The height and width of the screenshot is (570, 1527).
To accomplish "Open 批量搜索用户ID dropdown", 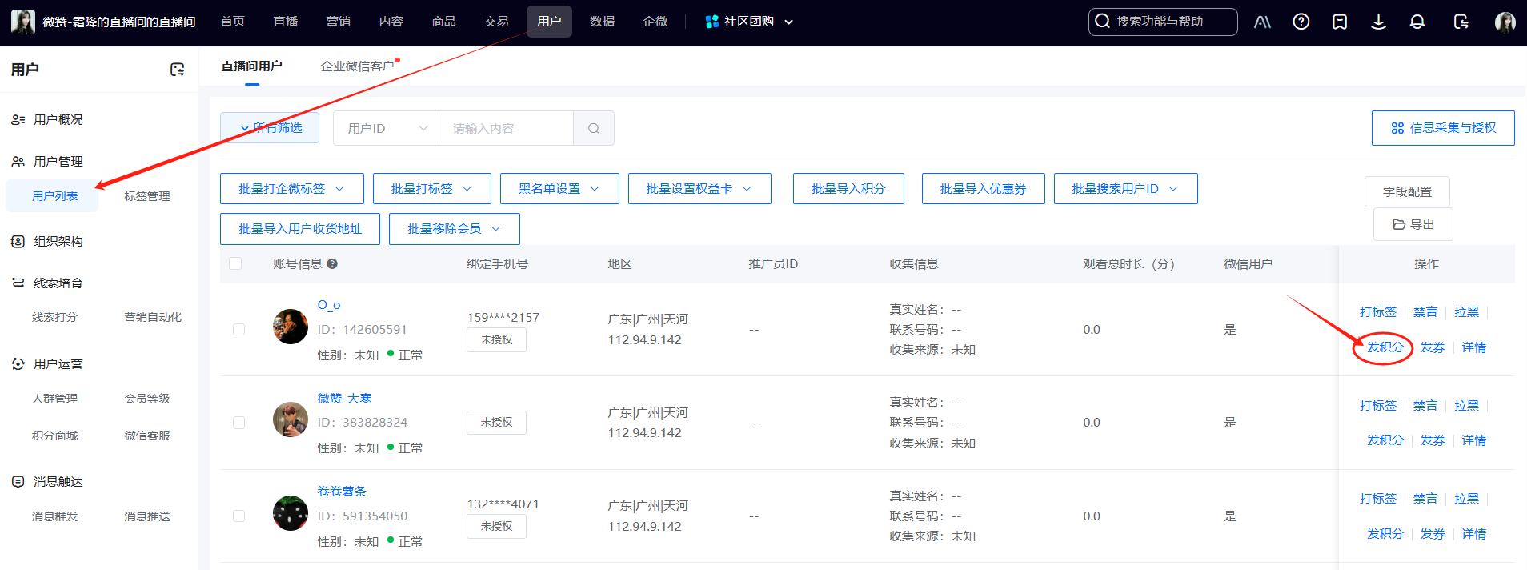I will click(x=1126, y=188).
